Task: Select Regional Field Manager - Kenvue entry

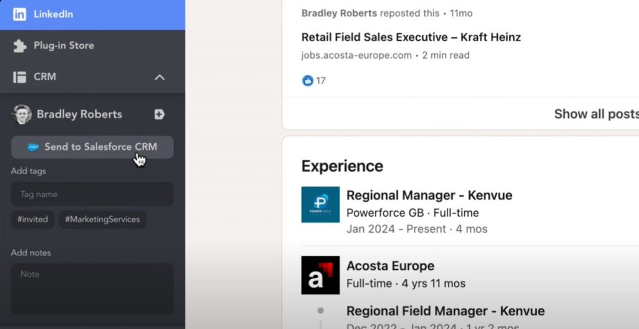Action: click(445, 311)
